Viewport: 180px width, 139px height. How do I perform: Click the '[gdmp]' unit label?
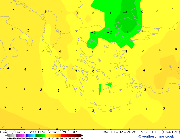click(55, 132)
